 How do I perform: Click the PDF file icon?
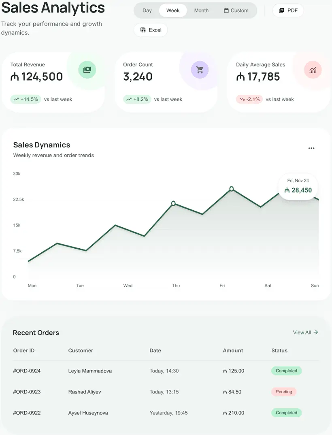coord(281,11)
